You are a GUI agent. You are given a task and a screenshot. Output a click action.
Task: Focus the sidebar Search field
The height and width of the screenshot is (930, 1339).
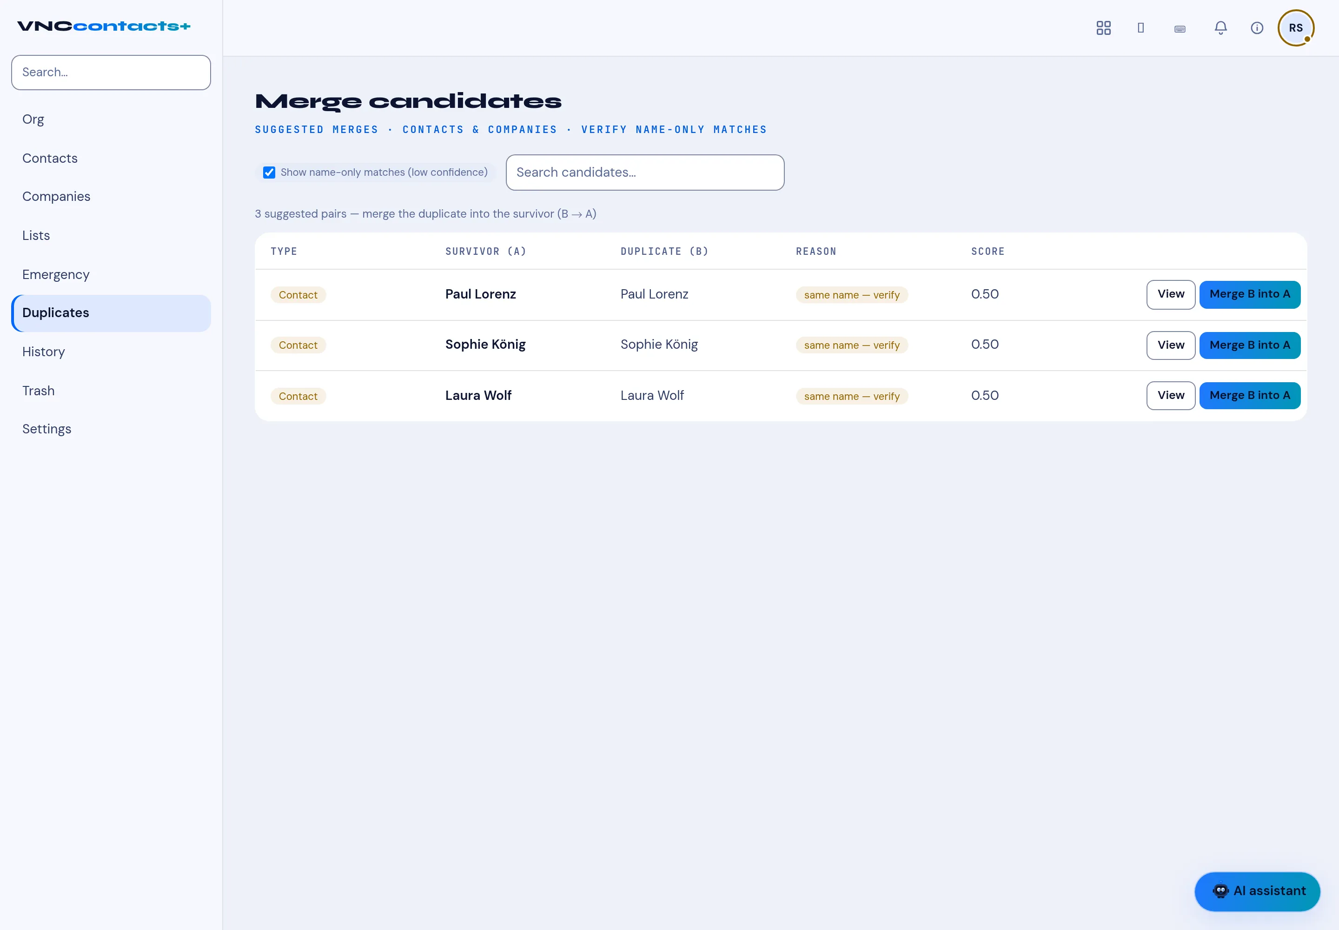[x=111, y=72]
